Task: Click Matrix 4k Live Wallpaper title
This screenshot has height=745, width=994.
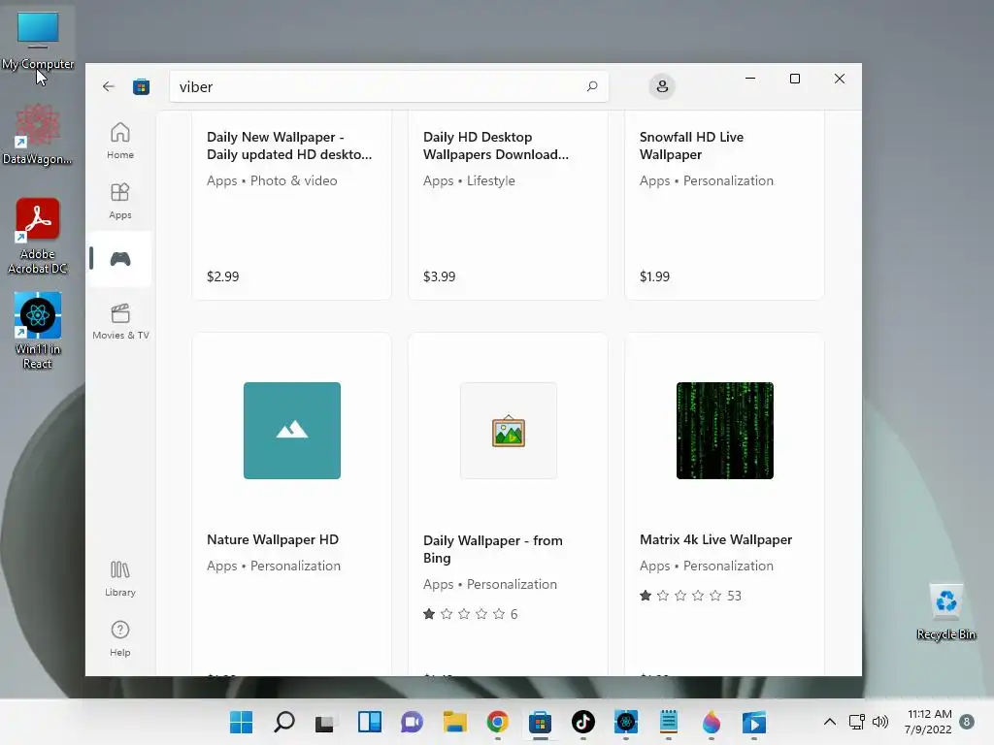Action: pyautogui.click(x=715, y=539)
